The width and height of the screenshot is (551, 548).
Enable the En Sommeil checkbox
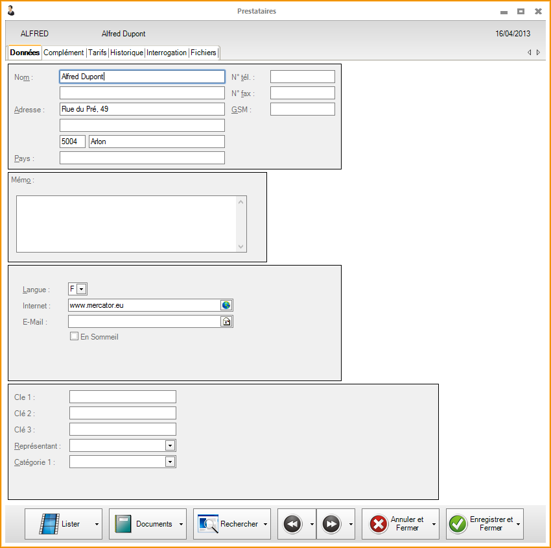click(75, 337)
